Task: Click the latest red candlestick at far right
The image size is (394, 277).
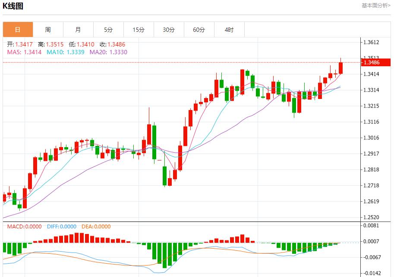Action: tap(340, 68)
